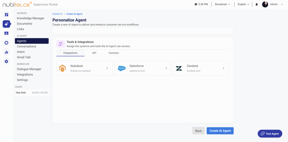Click the Test Agent button
This screenshot has height=142, width=288.
tap(270, 134)
